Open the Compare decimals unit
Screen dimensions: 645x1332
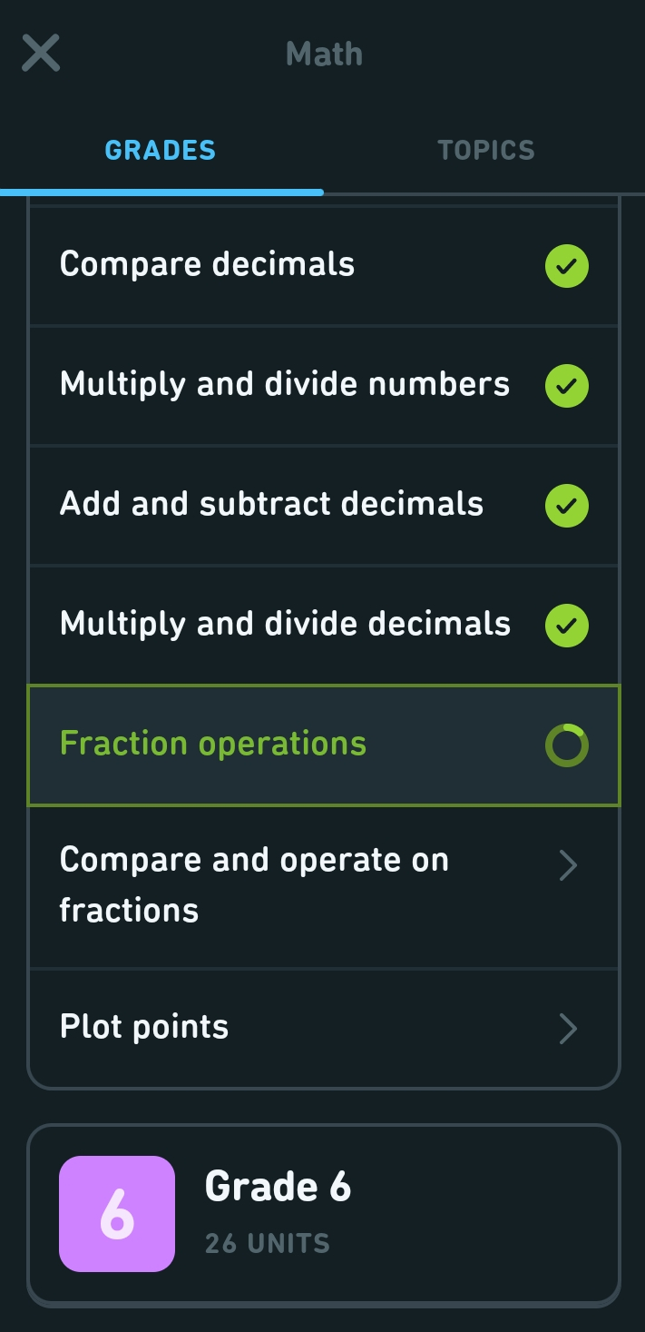click(x=272, y=265)
